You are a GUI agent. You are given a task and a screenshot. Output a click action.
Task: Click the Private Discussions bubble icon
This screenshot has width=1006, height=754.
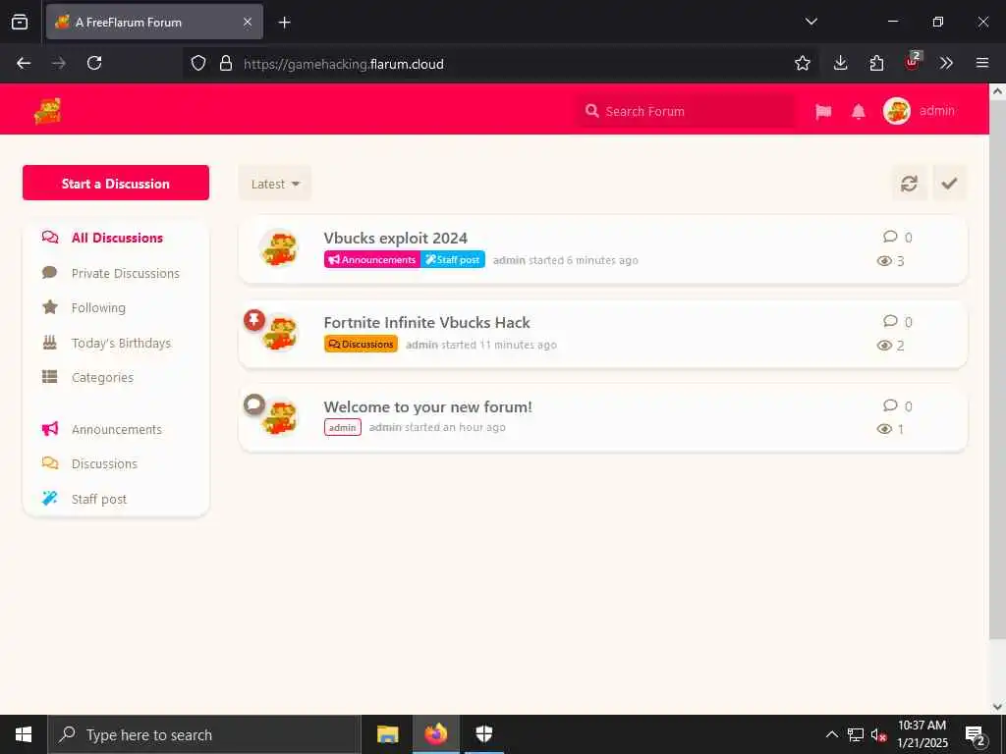click(50, 273)
